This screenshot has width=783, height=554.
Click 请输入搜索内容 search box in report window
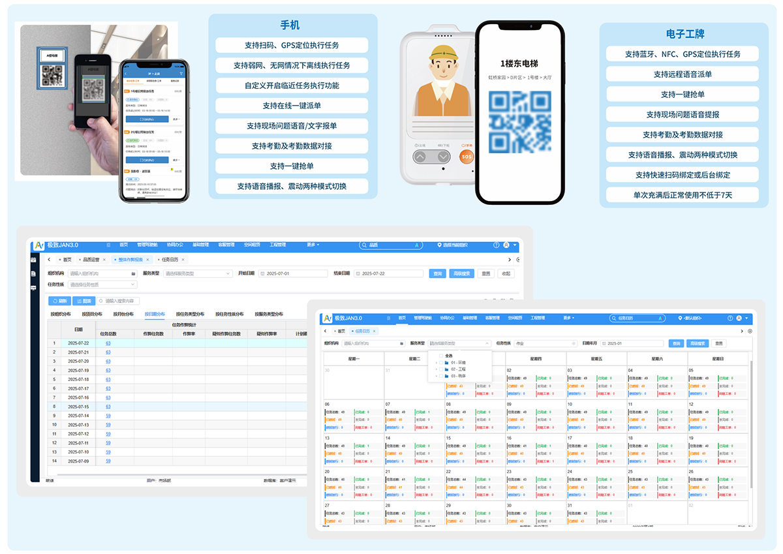pyautogui.click(x=118, y=301)
